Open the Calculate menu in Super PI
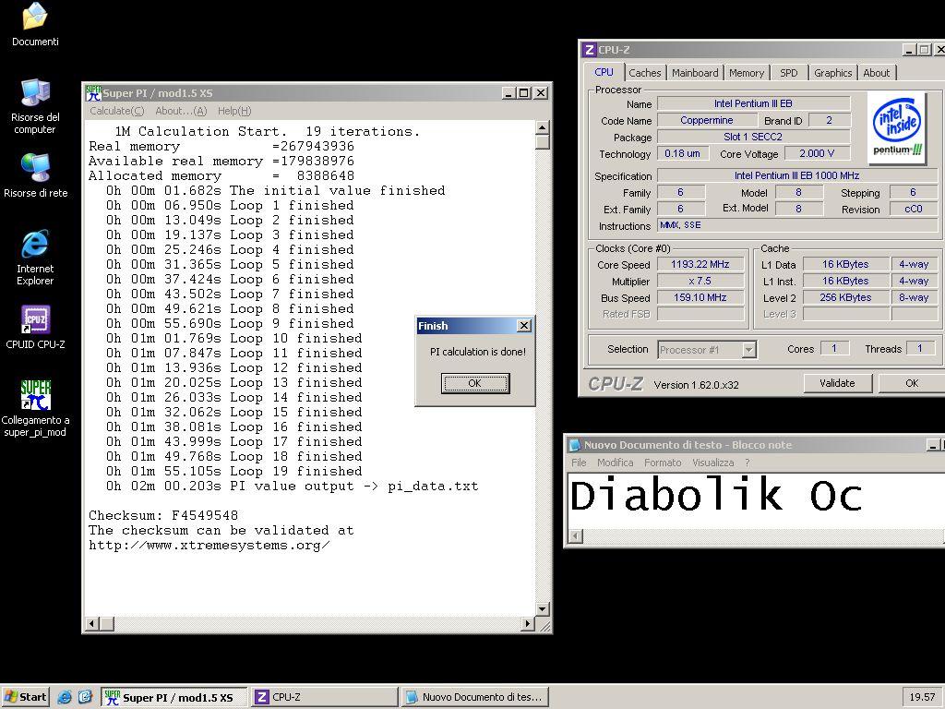 coord(117,111)
